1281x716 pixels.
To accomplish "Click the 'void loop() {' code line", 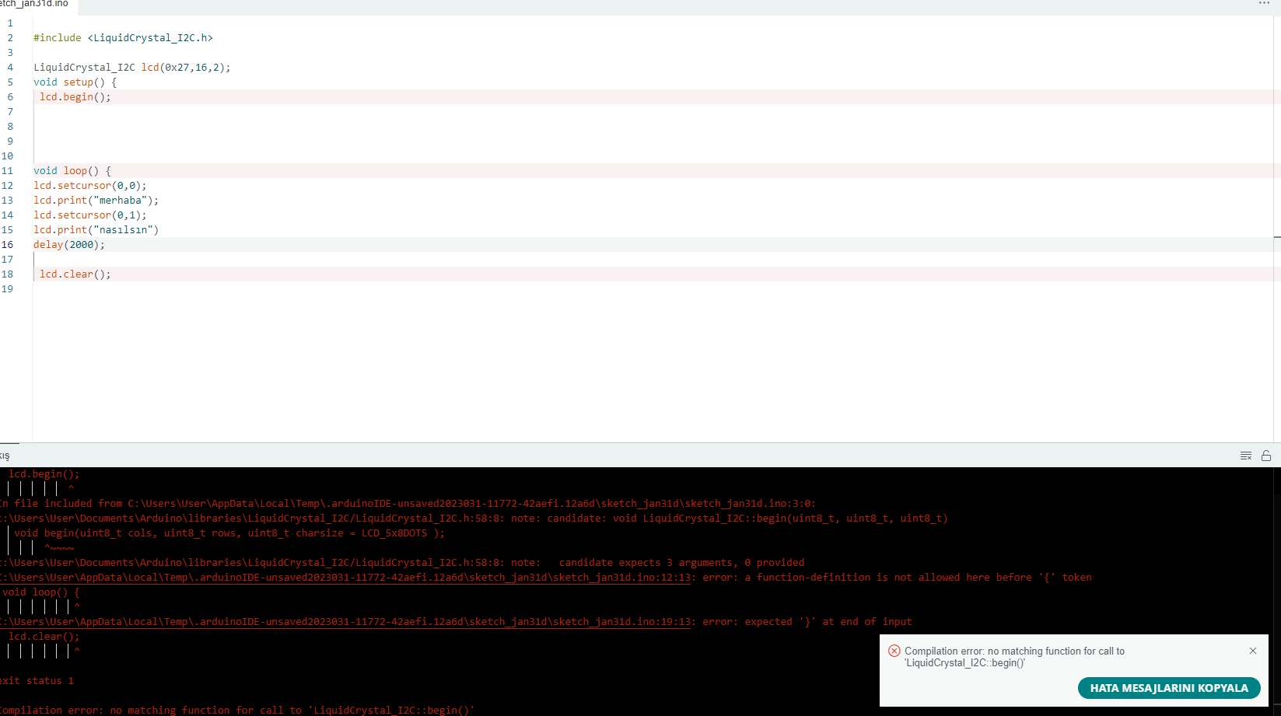I will 72,171.
